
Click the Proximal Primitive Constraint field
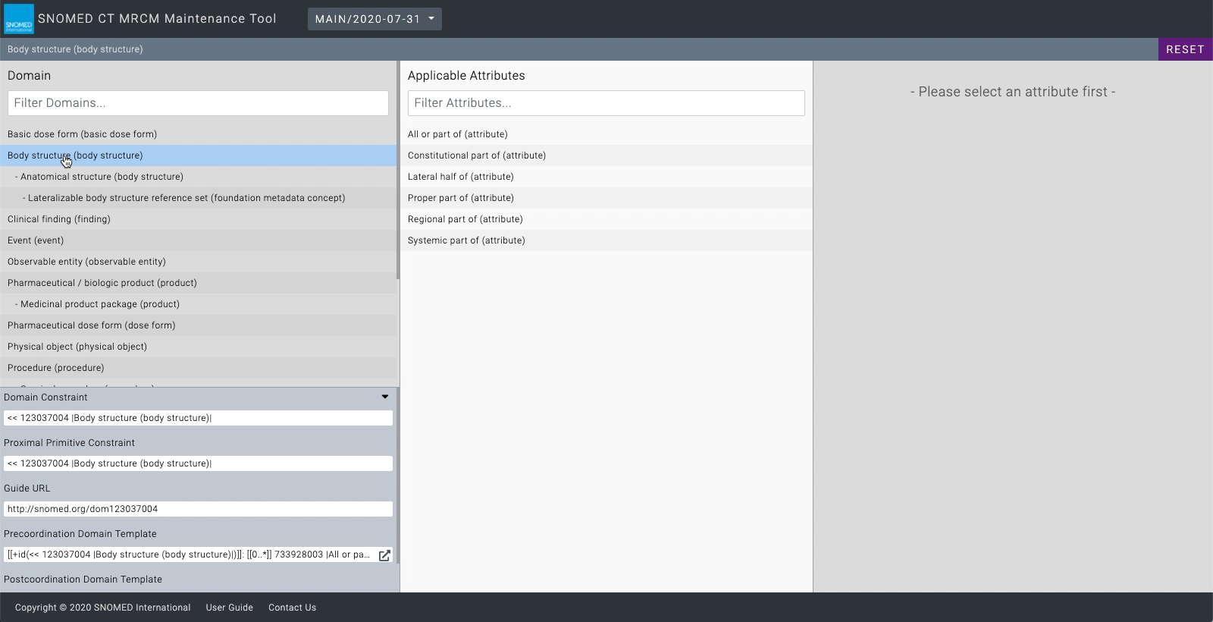click(198, 463)
